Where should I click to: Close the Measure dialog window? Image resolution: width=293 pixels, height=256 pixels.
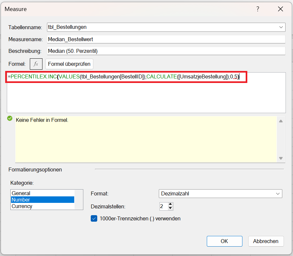pos(280,9)
